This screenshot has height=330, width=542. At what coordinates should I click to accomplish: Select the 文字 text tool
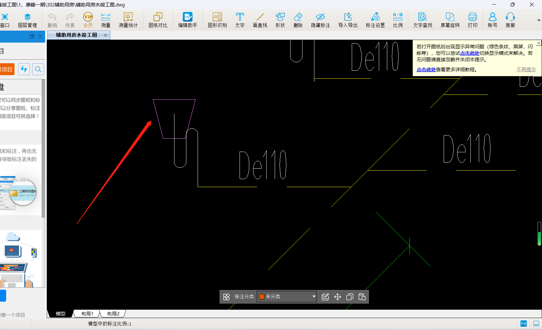pos(240,20)
